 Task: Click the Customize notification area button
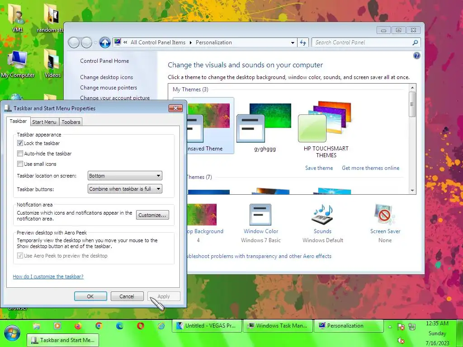click(x=152, y=215)
